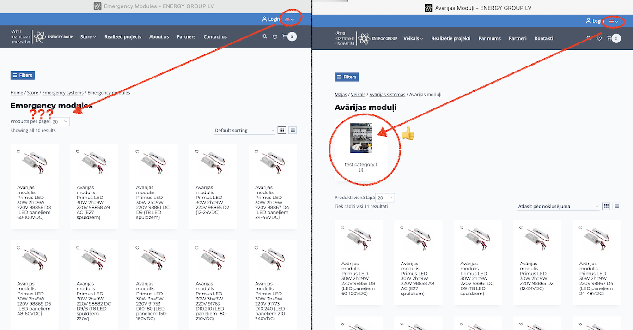Click Mājas breadcrumb link
Viewport: 633px width, 330px height.
(341, 95)
